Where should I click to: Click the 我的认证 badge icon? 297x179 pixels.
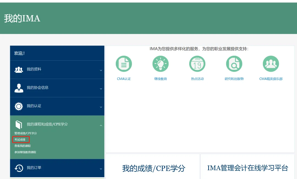pyautogui.click(x=19, y=107)
